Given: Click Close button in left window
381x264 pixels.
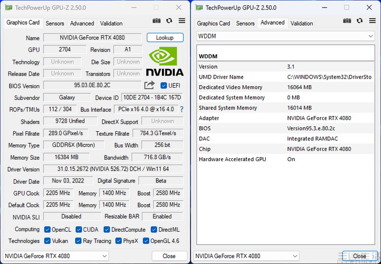Looking at the screenshot, I should click(169, 256).
